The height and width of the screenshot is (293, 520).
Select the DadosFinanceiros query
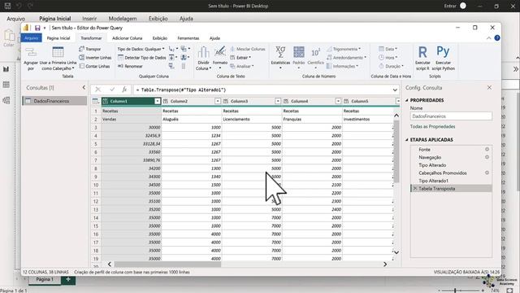pos(54,101)
